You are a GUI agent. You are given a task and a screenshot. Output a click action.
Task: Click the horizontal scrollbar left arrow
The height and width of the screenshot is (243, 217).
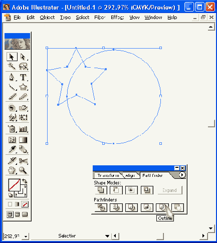115,236
